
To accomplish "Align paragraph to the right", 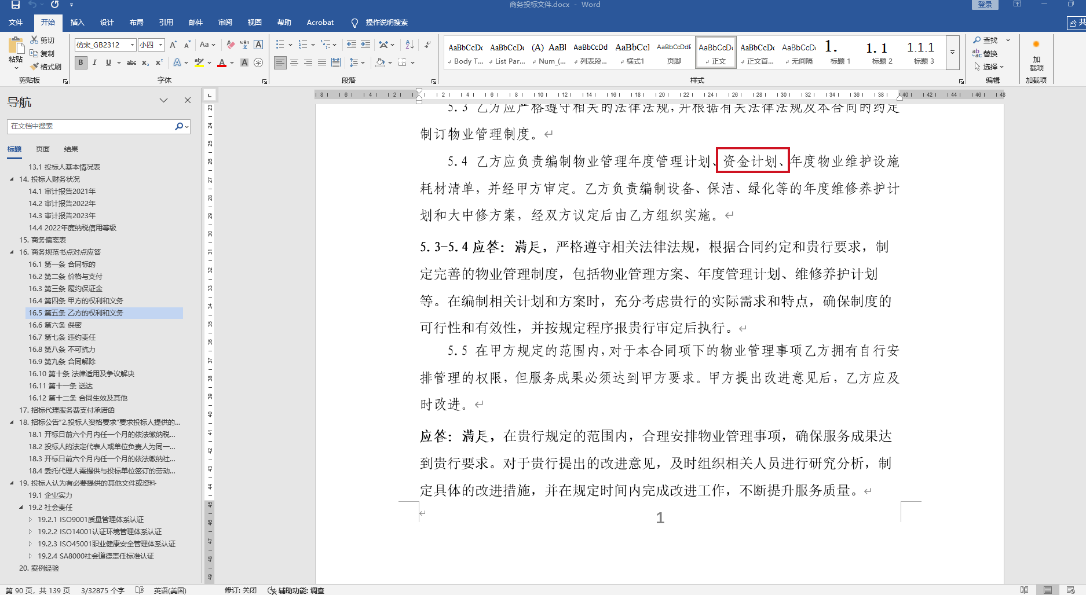I will (308, 63).
